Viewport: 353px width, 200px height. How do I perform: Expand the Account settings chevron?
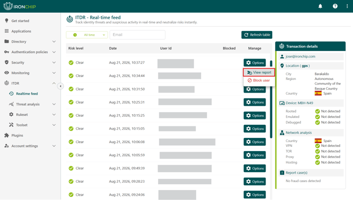pyautogui.click(x=54, y=146)
